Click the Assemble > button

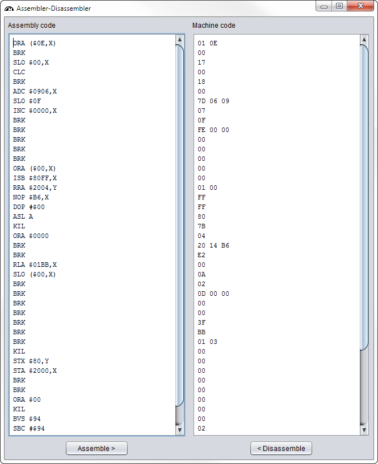tap(96, 448)
